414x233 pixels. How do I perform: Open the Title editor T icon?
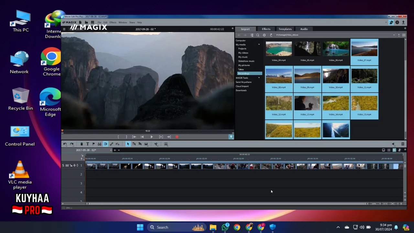[x=87, y=144]
